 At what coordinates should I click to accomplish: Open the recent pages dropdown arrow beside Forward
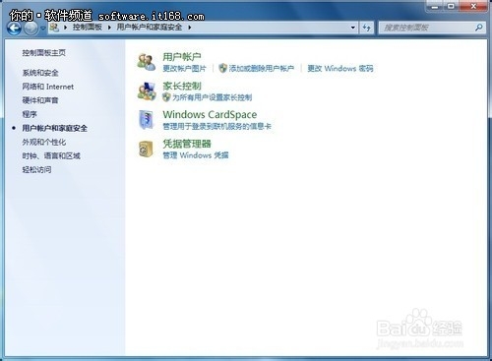42,29
